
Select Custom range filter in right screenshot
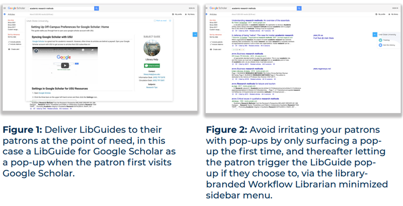coord(215,30)
